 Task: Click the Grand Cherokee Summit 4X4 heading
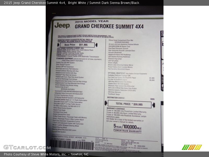[109, 26]
